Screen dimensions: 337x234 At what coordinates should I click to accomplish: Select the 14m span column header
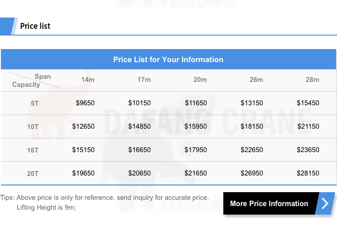click(x=88, y=80)
